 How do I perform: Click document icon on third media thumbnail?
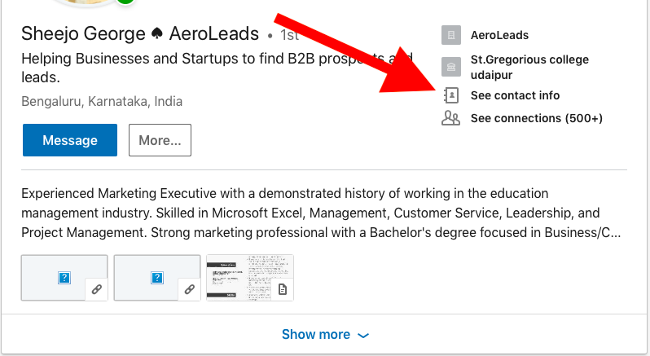tap(283, 289)
